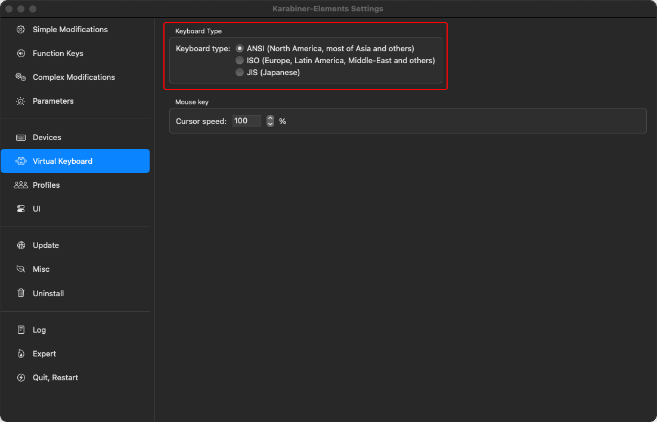Viewport: 657px width, 422px height.
Task: Switch to the Devices section
Action: (x=47, y=138)
